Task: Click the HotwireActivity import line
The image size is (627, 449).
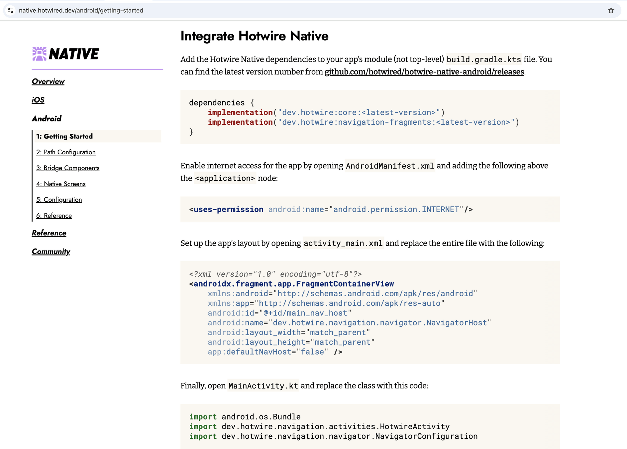Action: [319, 426]
